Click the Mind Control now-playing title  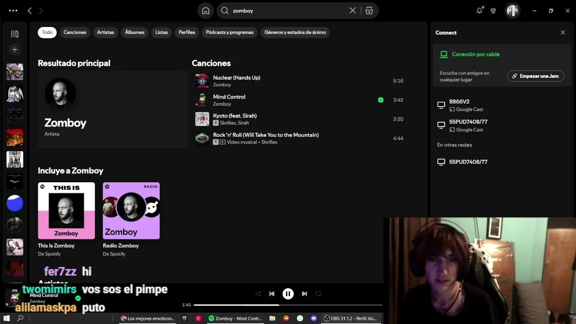(44, 295)
